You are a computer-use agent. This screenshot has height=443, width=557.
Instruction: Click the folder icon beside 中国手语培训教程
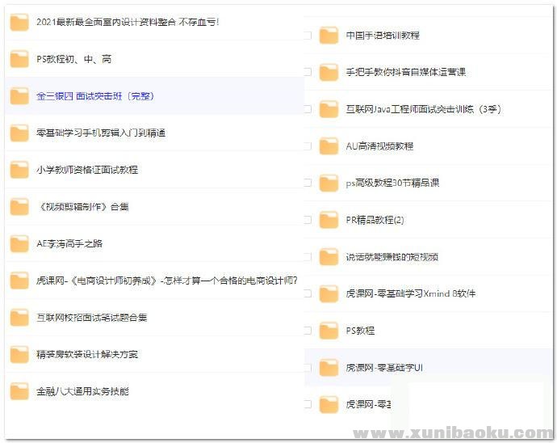(329, 36)
